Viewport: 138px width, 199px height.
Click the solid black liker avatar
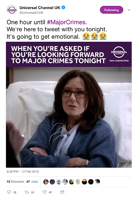[91, 182]
